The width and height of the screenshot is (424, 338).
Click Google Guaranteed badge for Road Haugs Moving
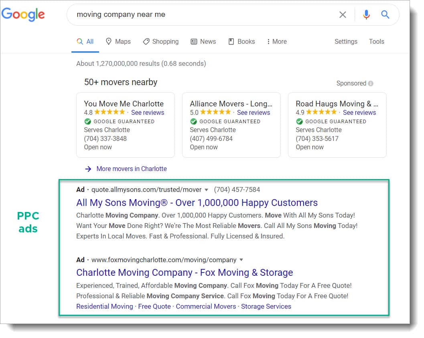331,122
